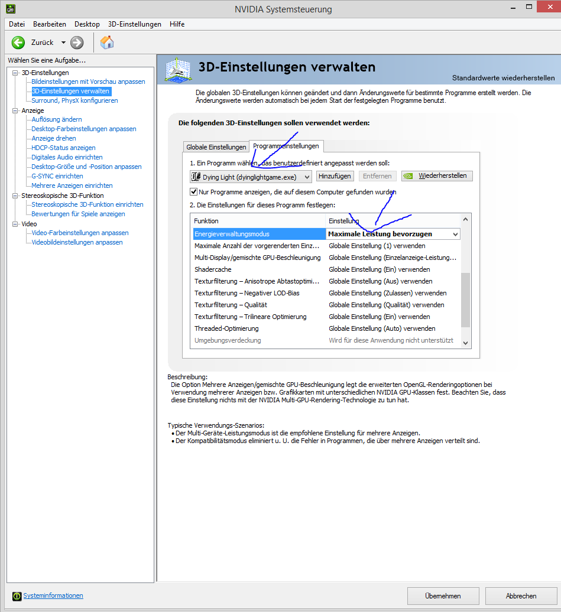Viewport: 561px width, 612px height.
Task: Click the Einstellung column header
Action: (393, 221)
